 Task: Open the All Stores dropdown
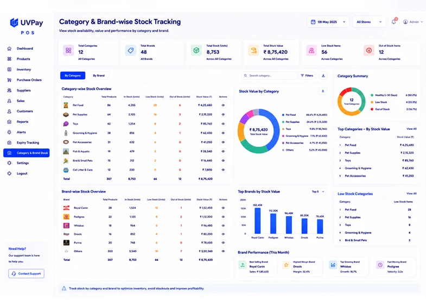(369, 22)
